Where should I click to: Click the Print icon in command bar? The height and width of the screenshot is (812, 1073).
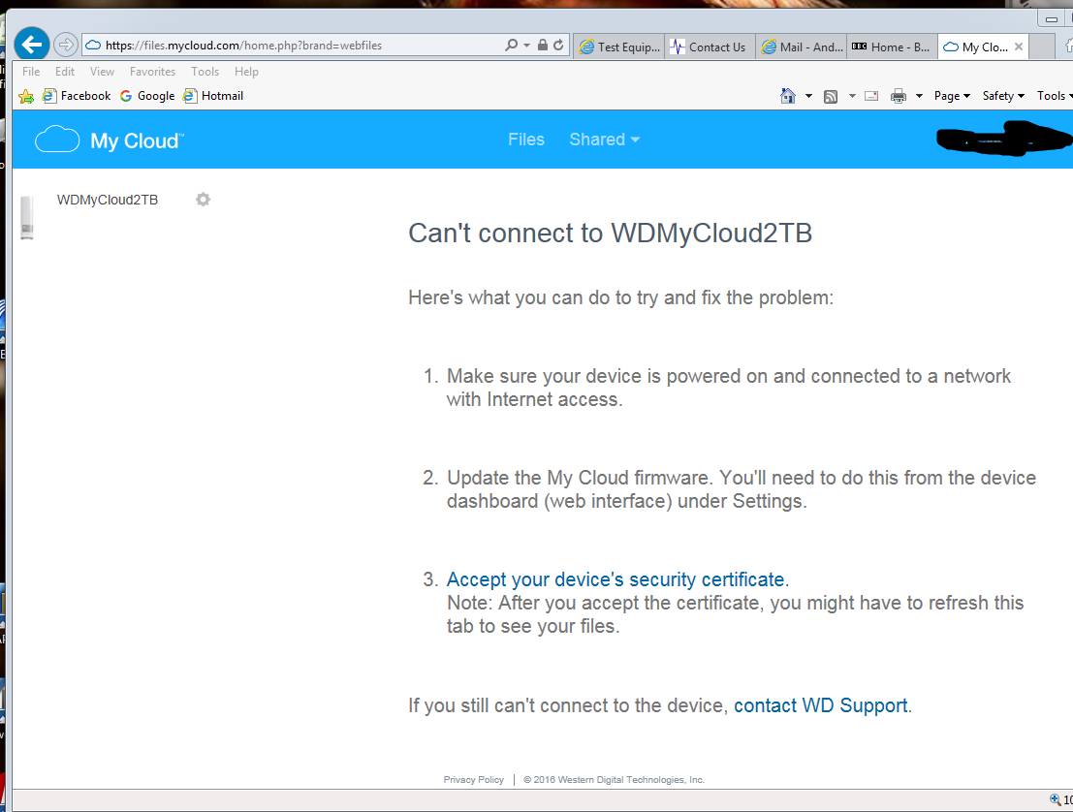(x=898, y=97)
